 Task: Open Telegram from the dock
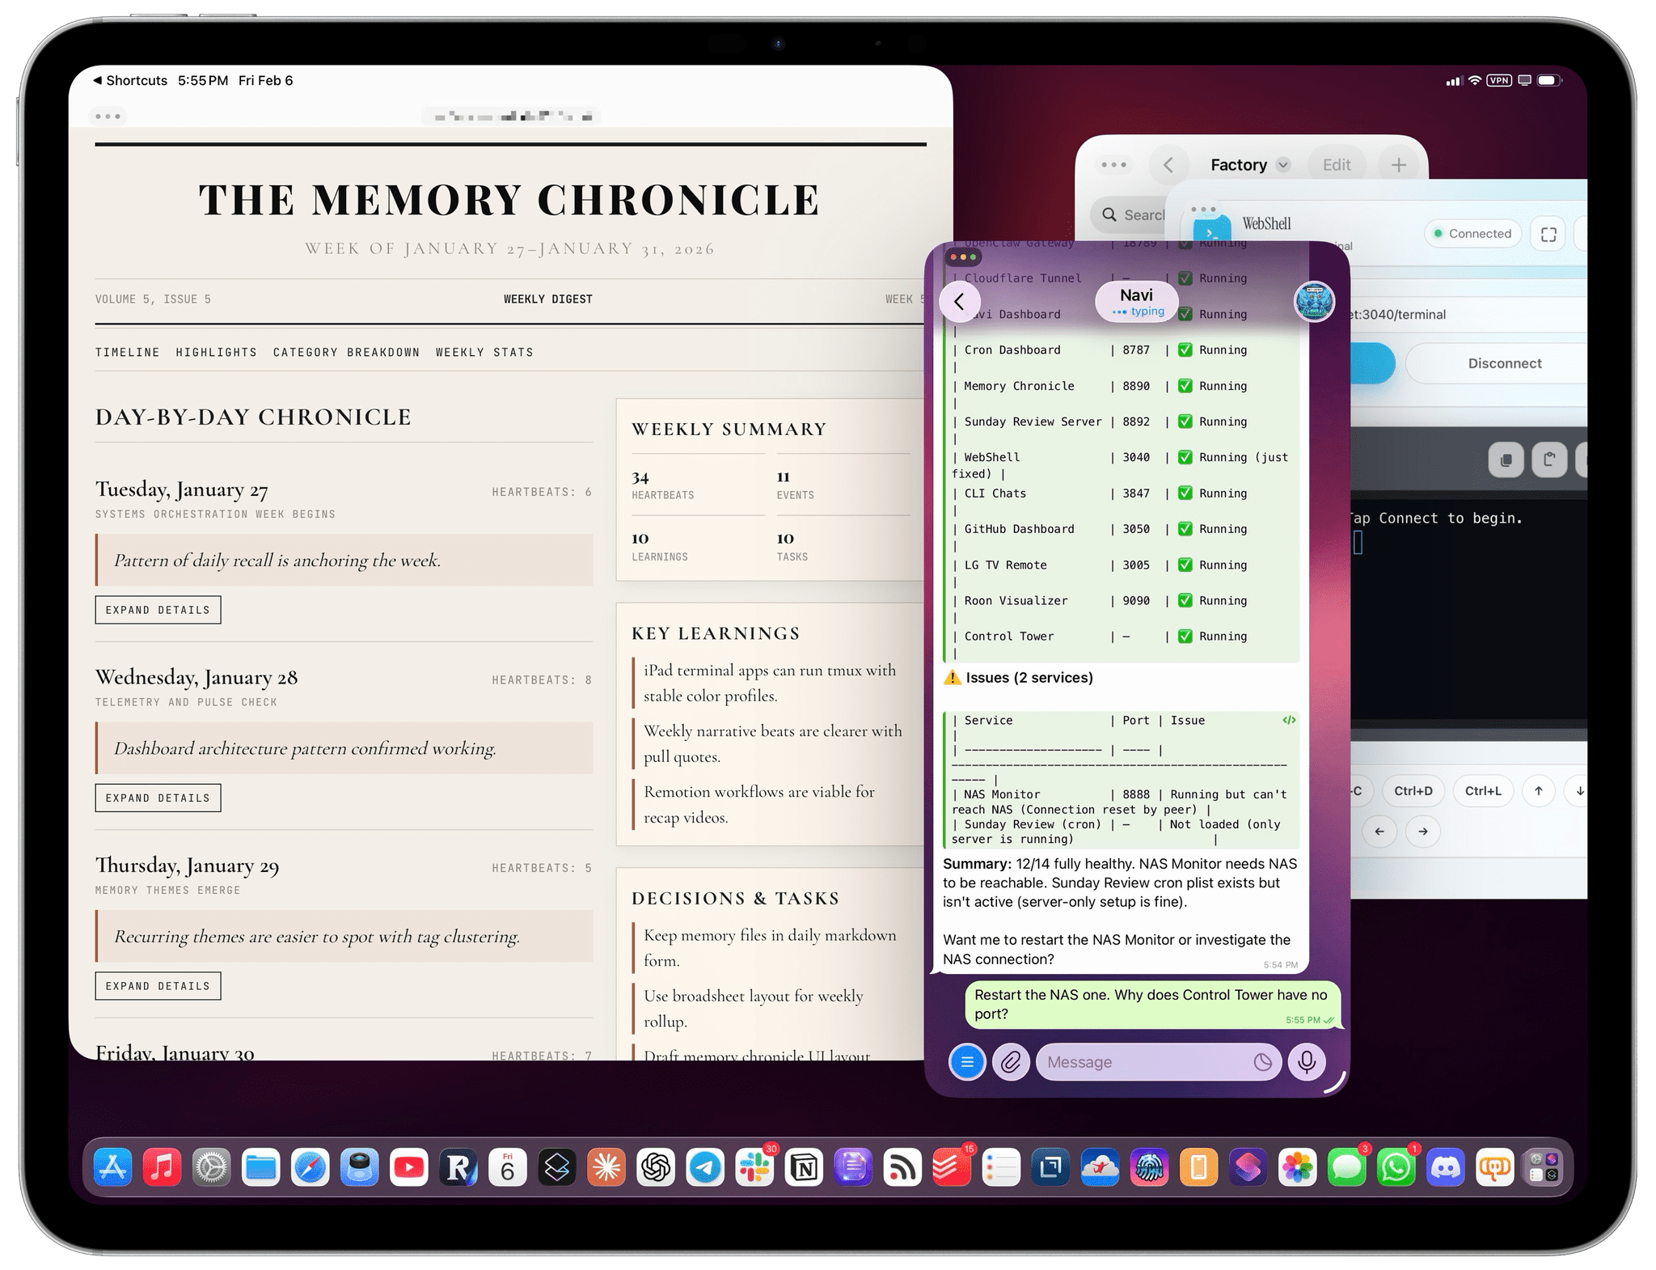pos(705,1167)
